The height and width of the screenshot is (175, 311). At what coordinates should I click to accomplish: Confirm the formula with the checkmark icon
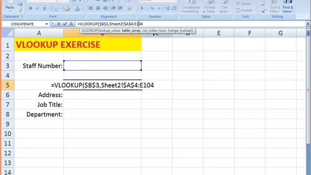(x=65, y=24)
